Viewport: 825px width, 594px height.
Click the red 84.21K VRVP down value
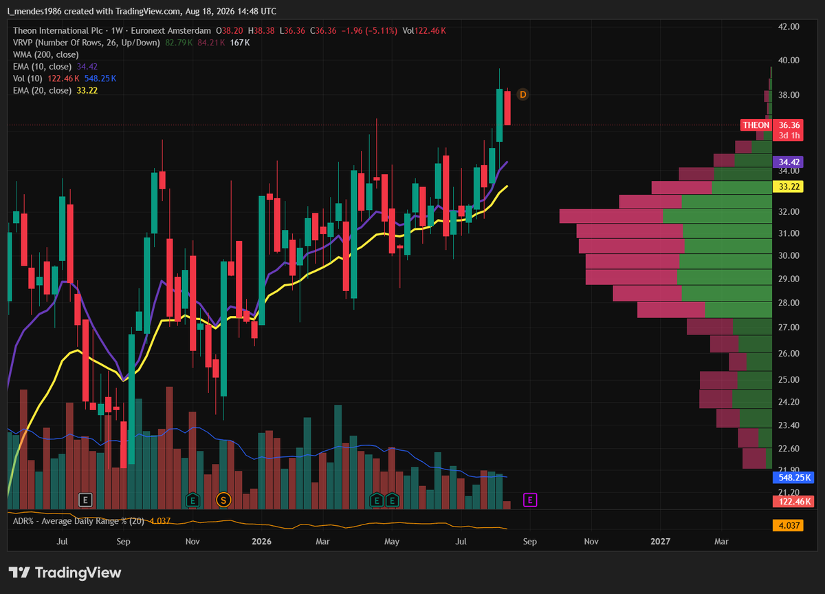point(212,43)
